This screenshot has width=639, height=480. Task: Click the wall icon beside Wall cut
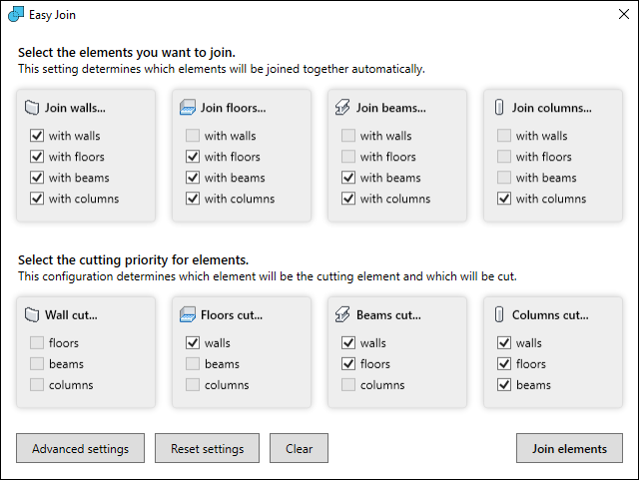(x=31, y=315)
